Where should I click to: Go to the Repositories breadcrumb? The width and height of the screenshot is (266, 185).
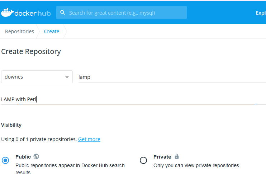coord(19,31)
